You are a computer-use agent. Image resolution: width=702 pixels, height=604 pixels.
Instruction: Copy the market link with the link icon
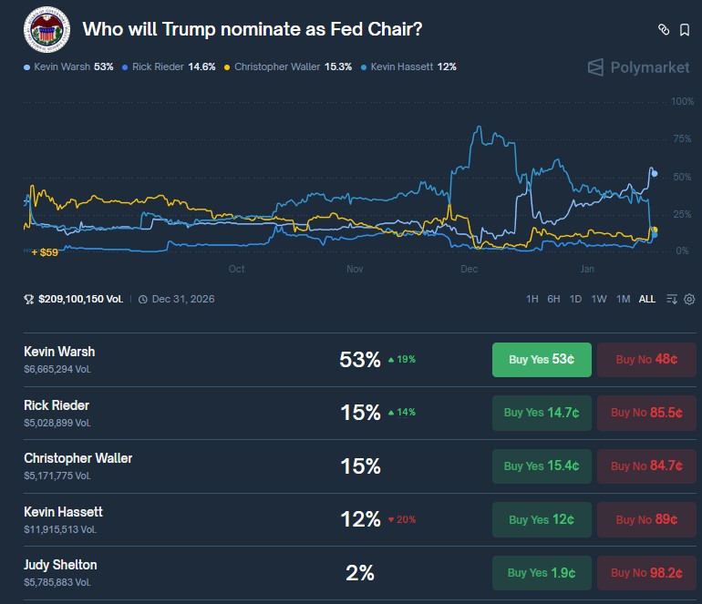tap(664, 29)
